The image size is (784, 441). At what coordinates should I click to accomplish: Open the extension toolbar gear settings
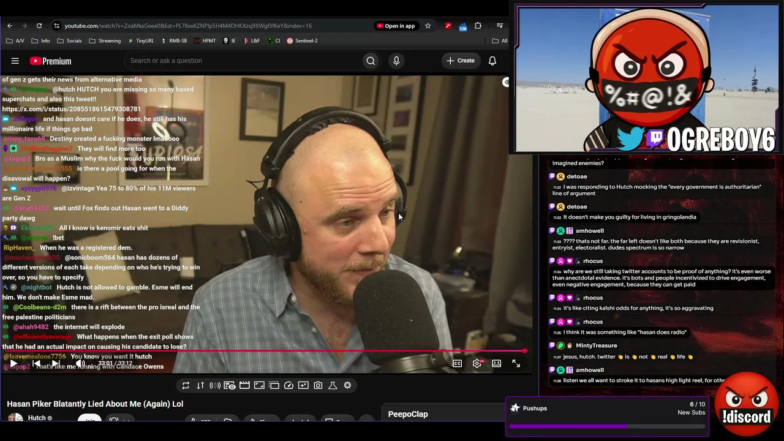click(347, 385)
